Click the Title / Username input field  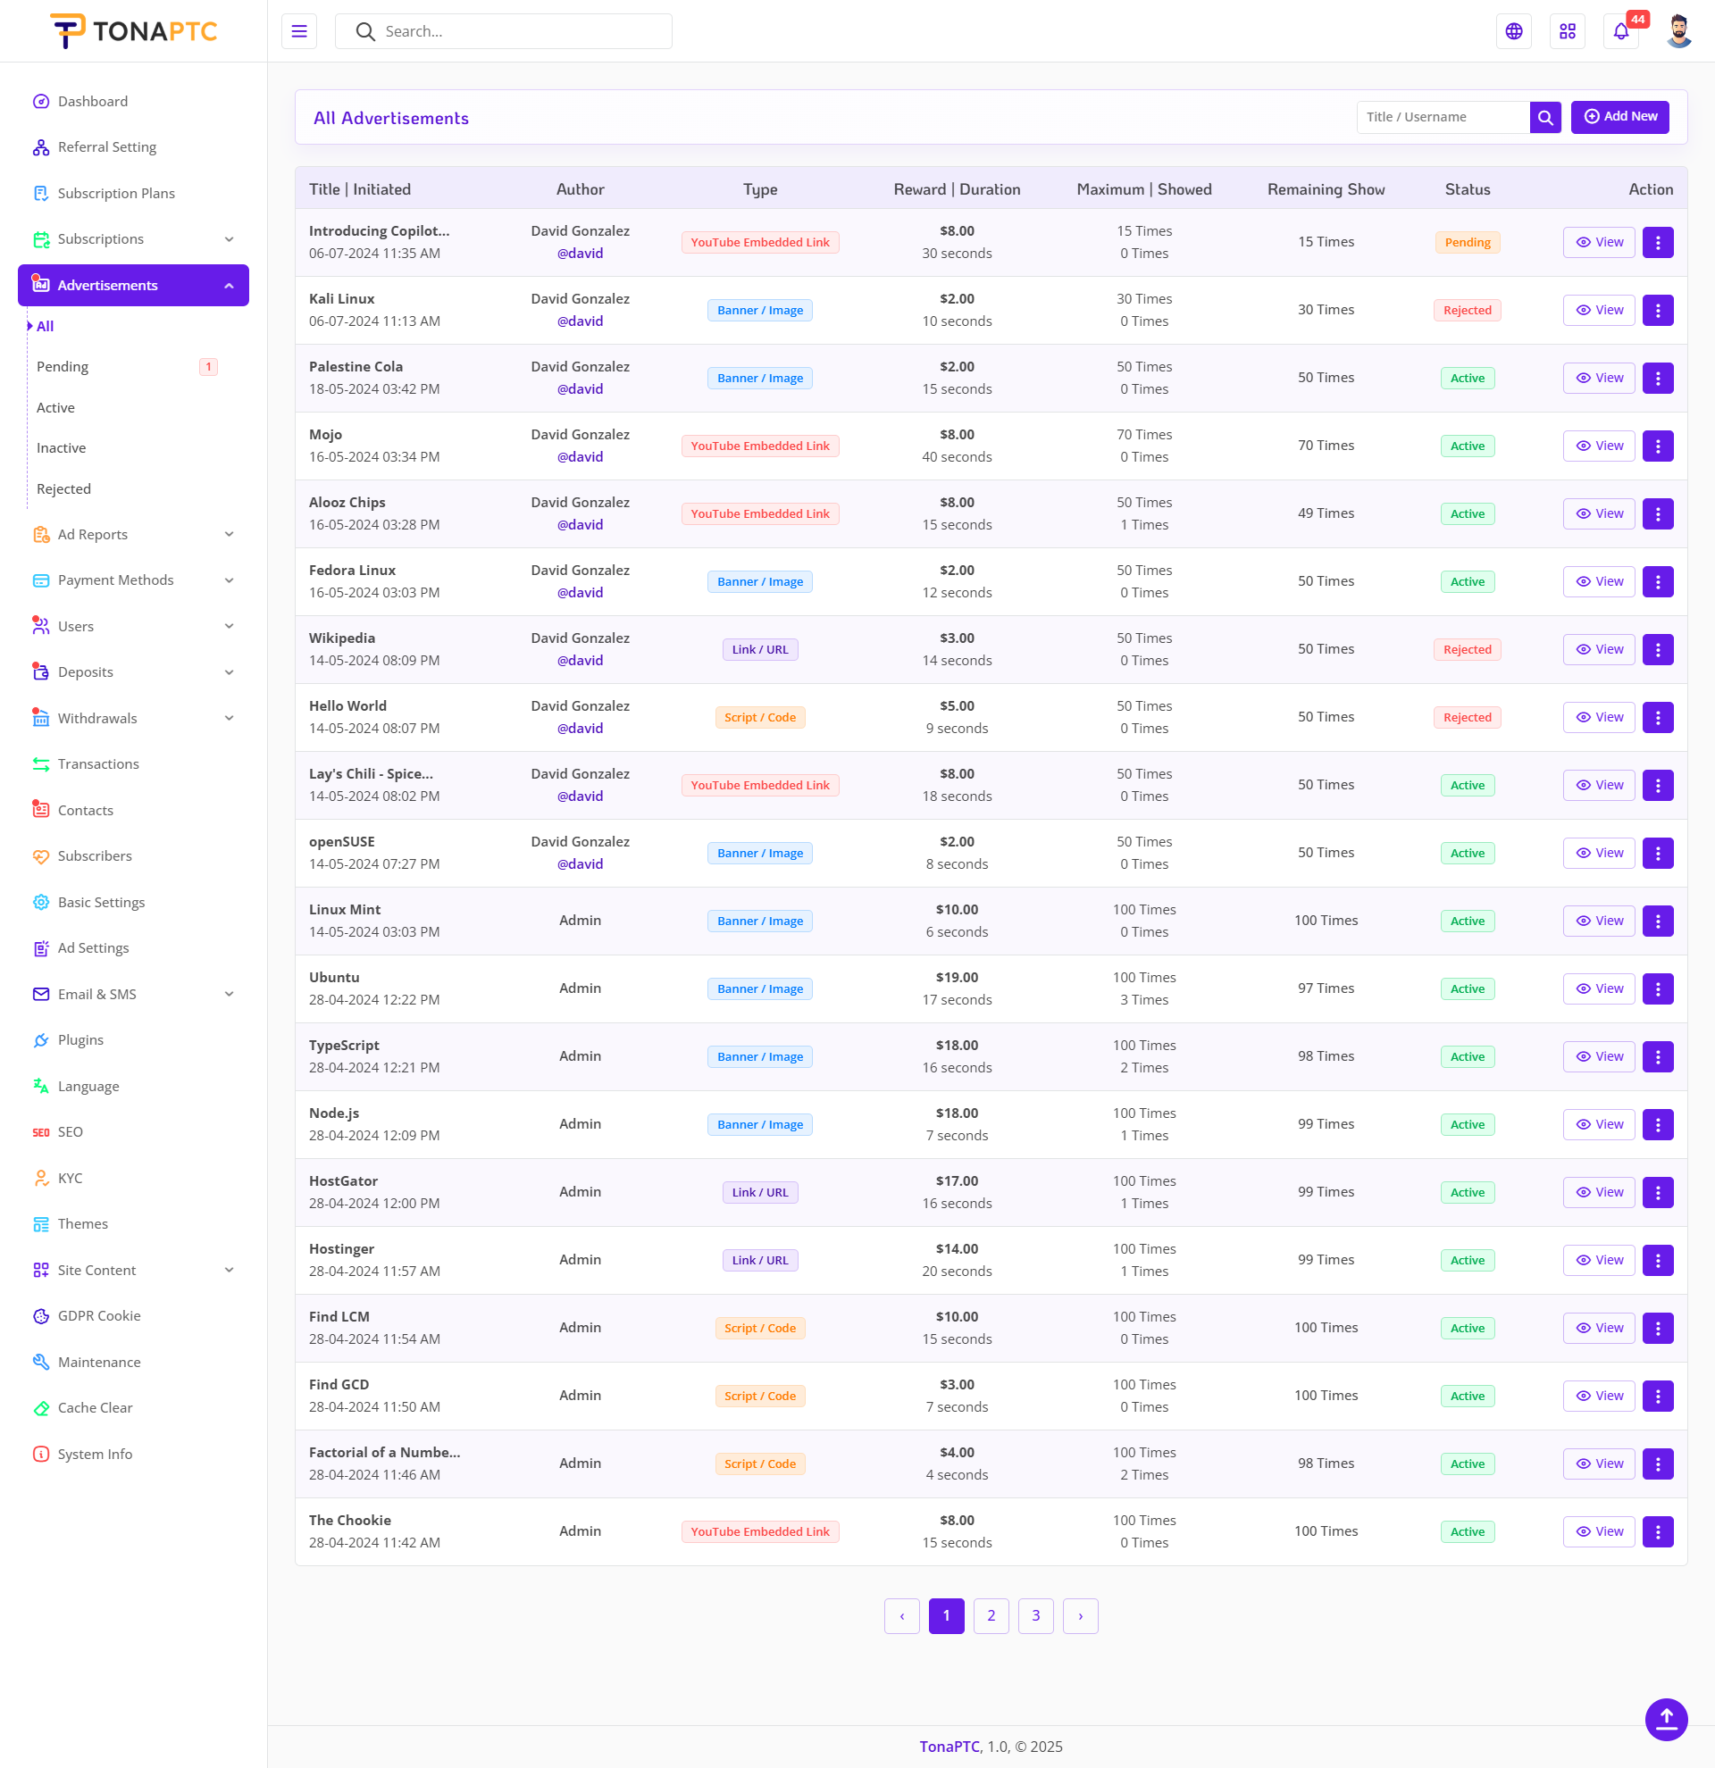pyautogui.click(x=1442, y=117)
